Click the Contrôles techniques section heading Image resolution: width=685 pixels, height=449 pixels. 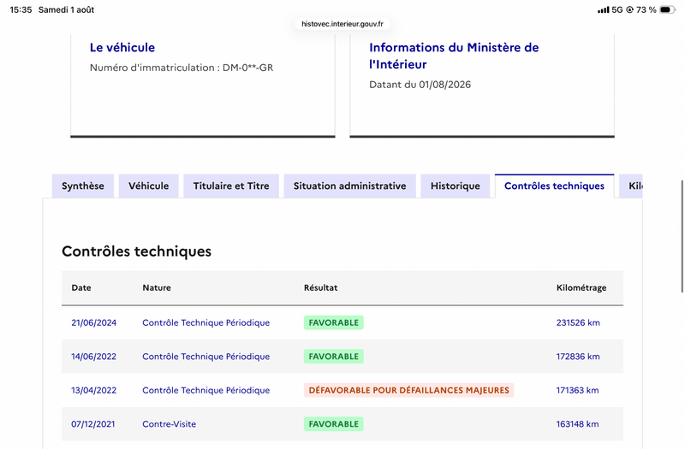[136, 251]
